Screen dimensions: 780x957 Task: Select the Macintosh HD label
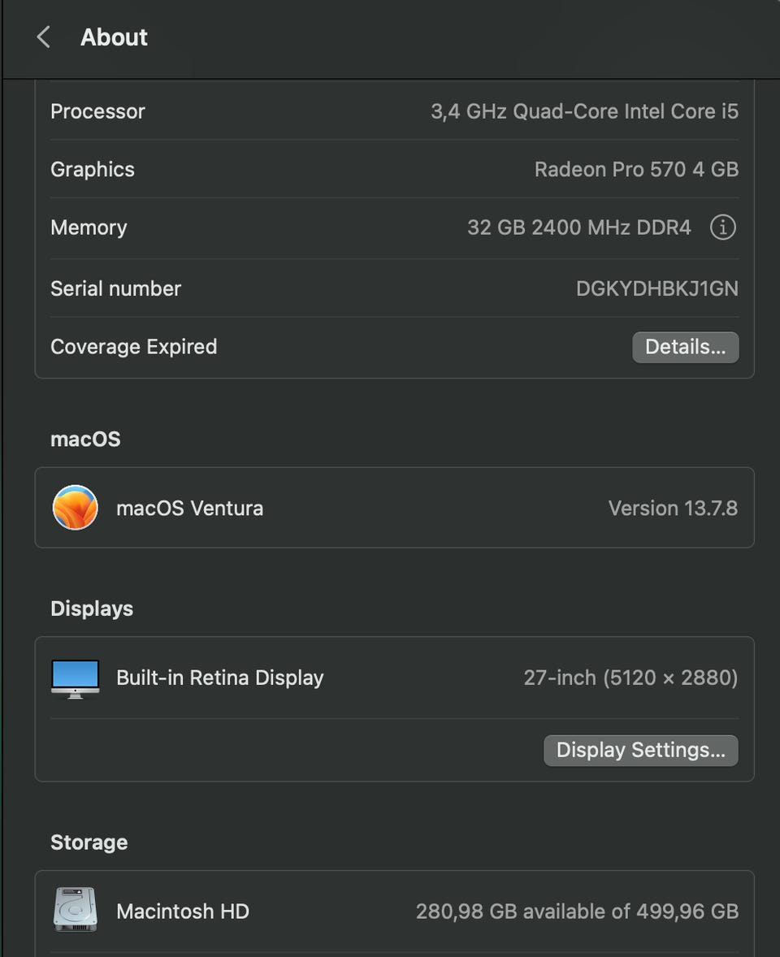(182, 911)
